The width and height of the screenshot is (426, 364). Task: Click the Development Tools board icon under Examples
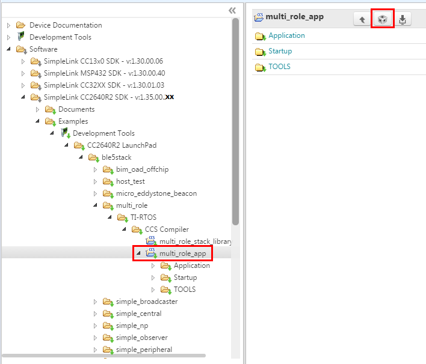click(x=64, y=133)
